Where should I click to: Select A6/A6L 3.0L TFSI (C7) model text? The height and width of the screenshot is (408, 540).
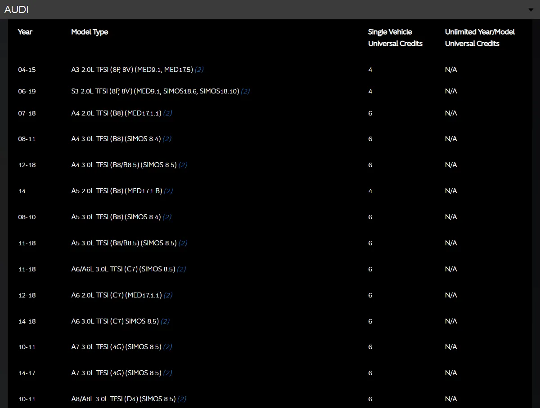coord(123,269)
